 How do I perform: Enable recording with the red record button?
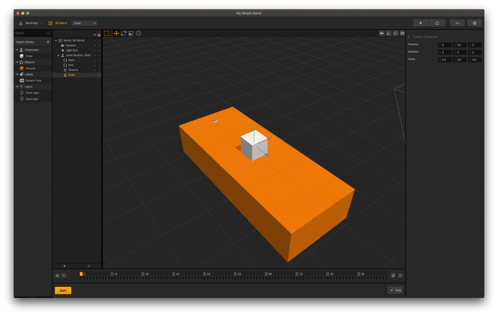tap(63, 275)
